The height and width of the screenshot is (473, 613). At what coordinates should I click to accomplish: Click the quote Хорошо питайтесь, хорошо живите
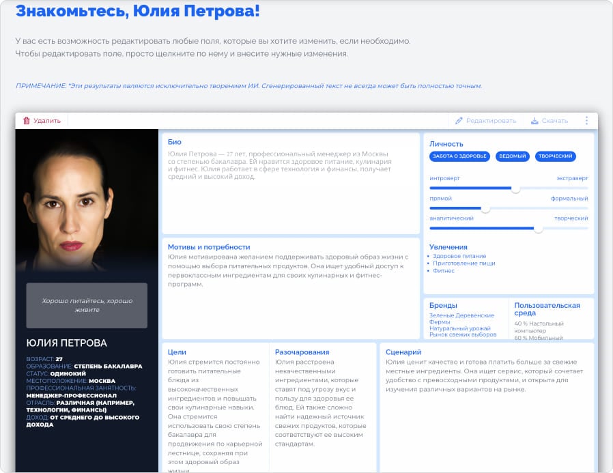[x=87, y=305]
